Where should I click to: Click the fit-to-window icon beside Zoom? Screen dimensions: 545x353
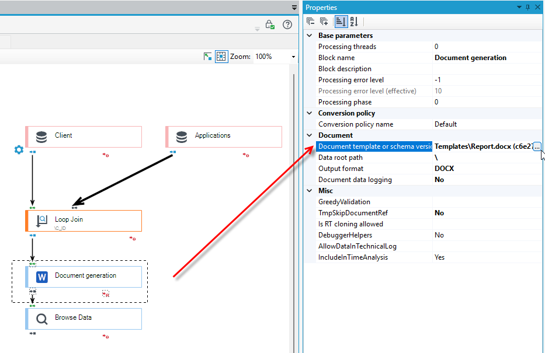pos(207,56)
